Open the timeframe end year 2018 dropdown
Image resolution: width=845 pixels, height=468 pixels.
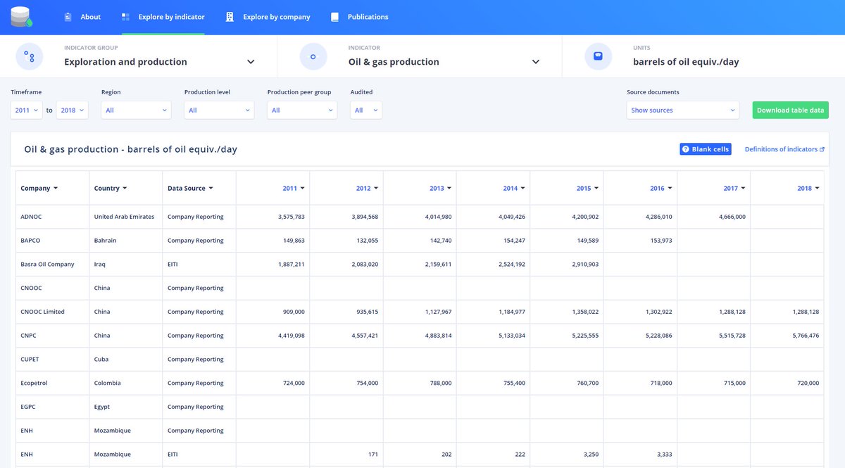72,110
